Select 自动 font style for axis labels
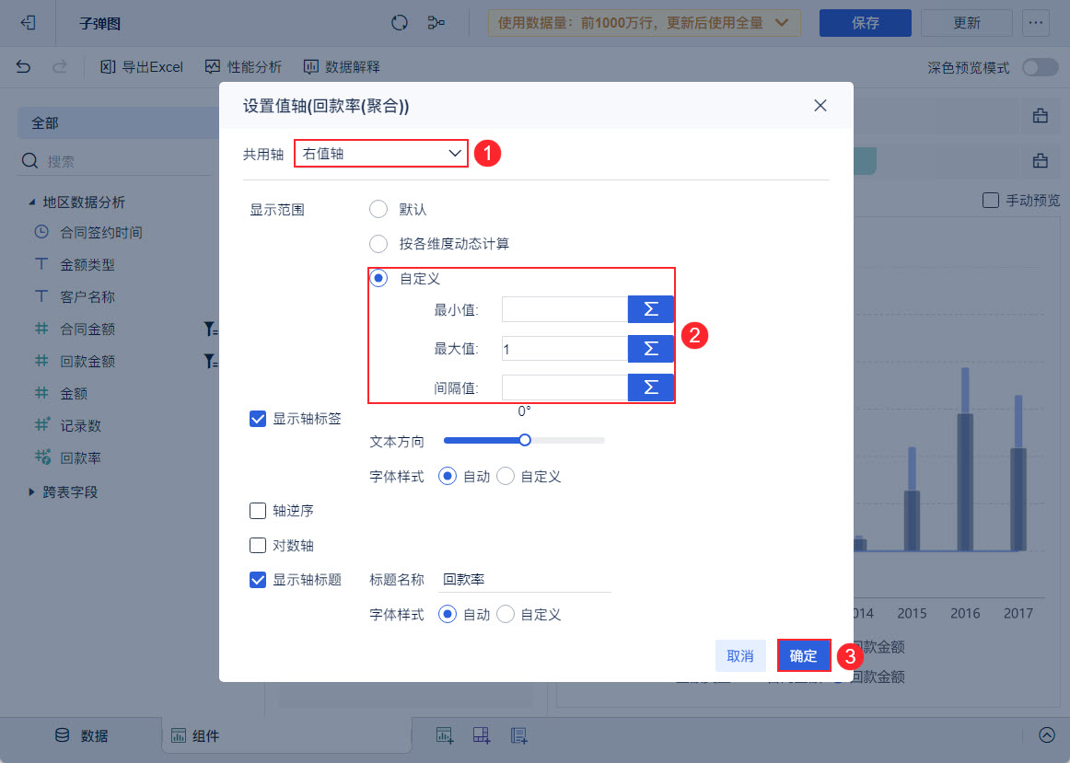1070x763 pixels. (x=447, y=476)
